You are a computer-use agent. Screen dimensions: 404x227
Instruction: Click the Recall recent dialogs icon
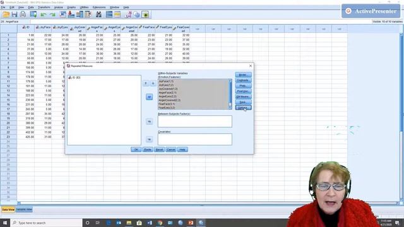pyautogui.click(x=33, y=15)
